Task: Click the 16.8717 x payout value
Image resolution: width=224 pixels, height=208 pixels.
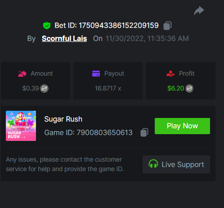Action: click(x=108, y=88)
